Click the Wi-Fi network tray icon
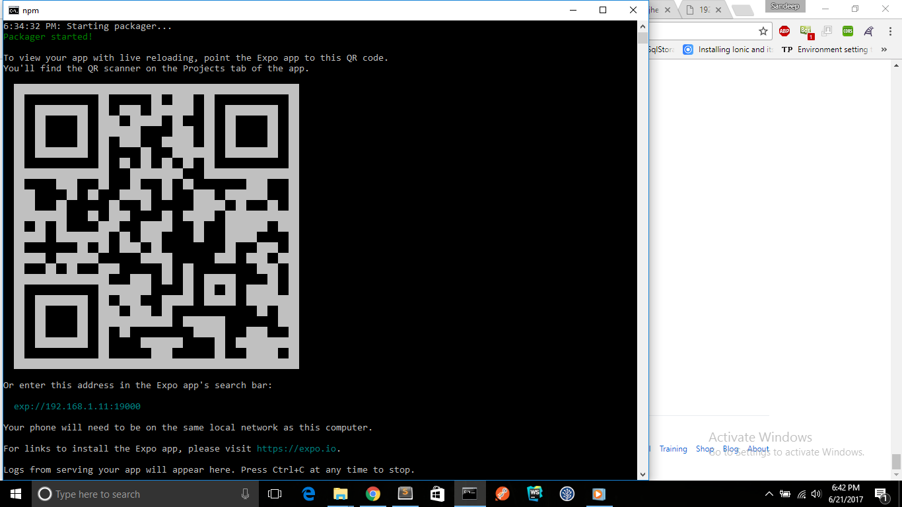 click(x=802, y=494)
